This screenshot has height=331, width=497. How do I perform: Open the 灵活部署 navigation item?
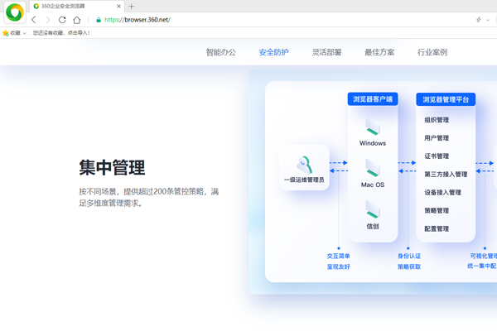pyautogui.click(x=326, y=52)
